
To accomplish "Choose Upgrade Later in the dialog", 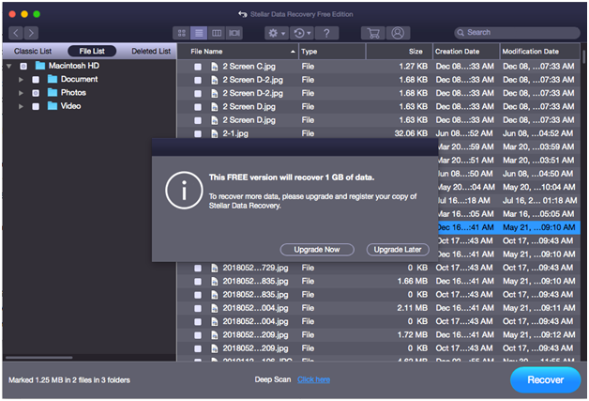I will [x=398, y=250].
